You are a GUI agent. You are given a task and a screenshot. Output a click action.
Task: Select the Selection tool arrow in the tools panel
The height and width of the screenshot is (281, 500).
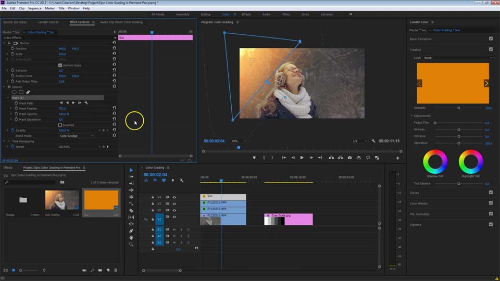[x=131, y=170]
